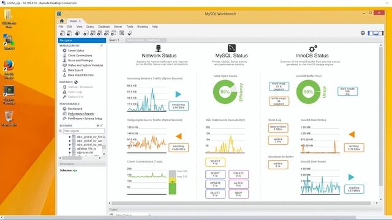Click Data Export icon in Navigator
This screenshot has width=392, height=220.
pos(64,70)
